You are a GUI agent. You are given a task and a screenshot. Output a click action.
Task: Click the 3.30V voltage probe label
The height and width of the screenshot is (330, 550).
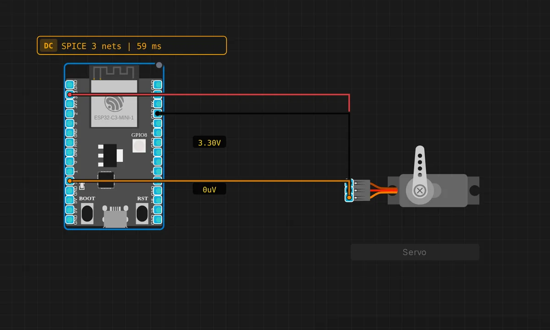[x=209, y=143]
